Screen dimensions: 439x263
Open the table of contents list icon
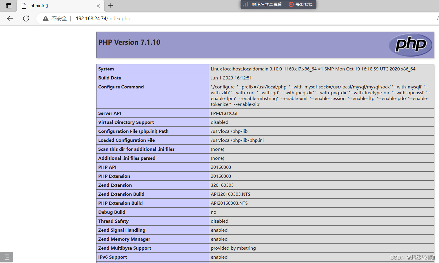tap(7, 257)
